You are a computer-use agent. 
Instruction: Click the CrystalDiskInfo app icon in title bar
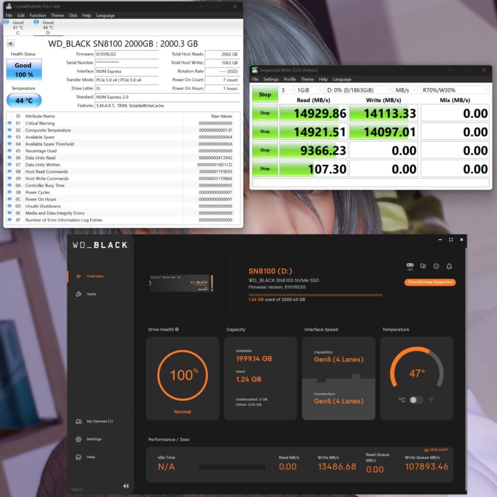pos(9,6)
